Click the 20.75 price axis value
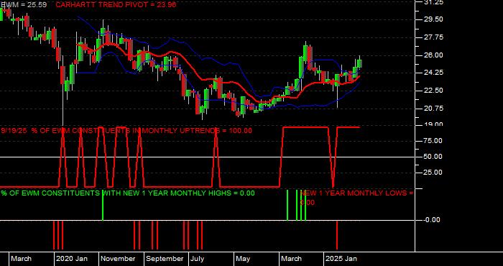This screenshot has height=266, width=503. pyautogui.click(x=434, y=109)
